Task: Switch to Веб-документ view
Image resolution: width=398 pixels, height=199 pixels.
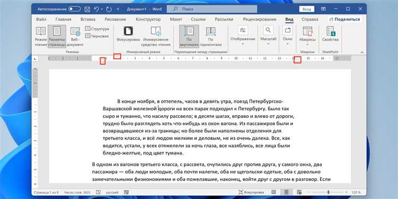Action: tap(75, 37)
